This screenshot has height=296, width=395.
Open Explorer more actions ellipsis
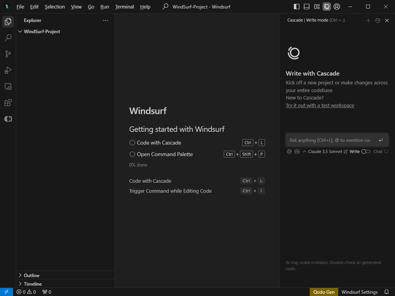106,20
